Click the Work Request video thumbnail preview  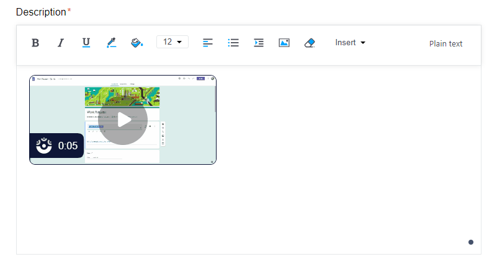pyautogui.click(x=123, y=120)
